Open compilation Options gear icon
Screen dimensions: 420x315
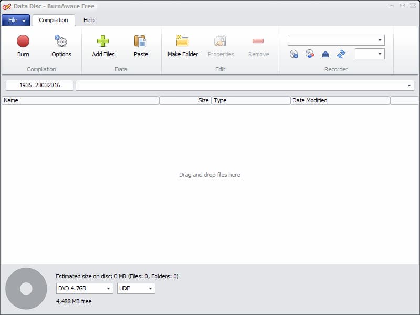[x=61, y=41]
